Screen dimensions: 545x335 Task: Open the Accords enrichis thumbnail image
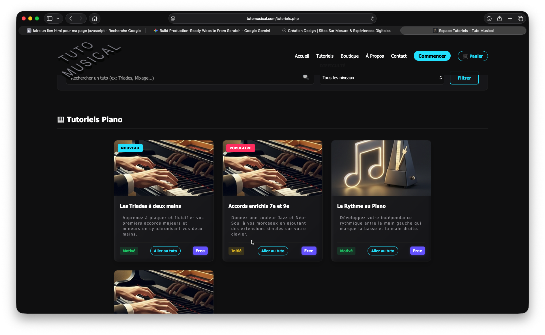[272, 168]
